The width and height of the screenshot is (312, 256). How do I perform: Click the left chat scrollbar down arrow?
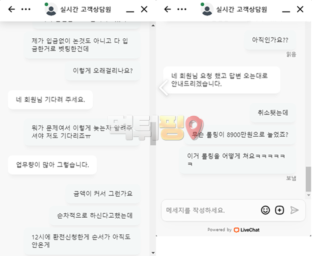point(153,253)
